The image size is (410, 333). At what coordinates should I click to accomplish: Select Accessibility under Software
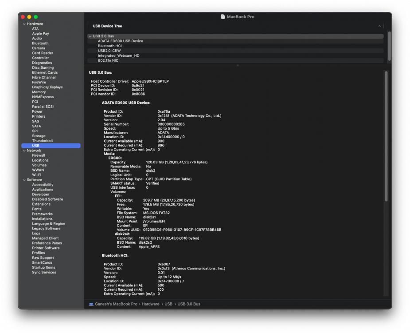[x=43, y=185]
